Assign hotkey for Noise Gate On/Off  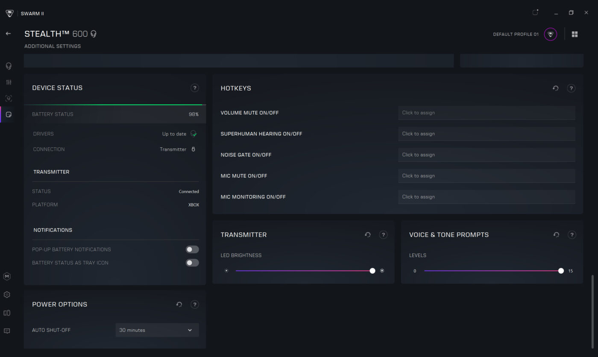487,155
